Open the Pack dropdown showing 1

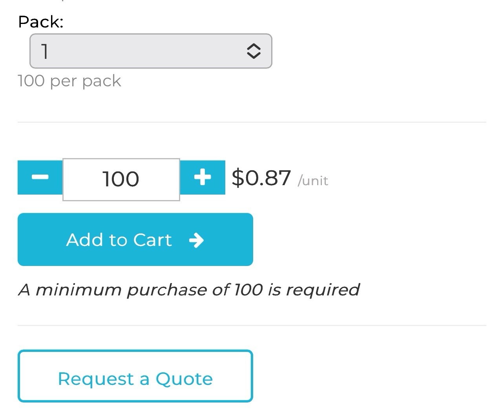[x=151, y=51]
